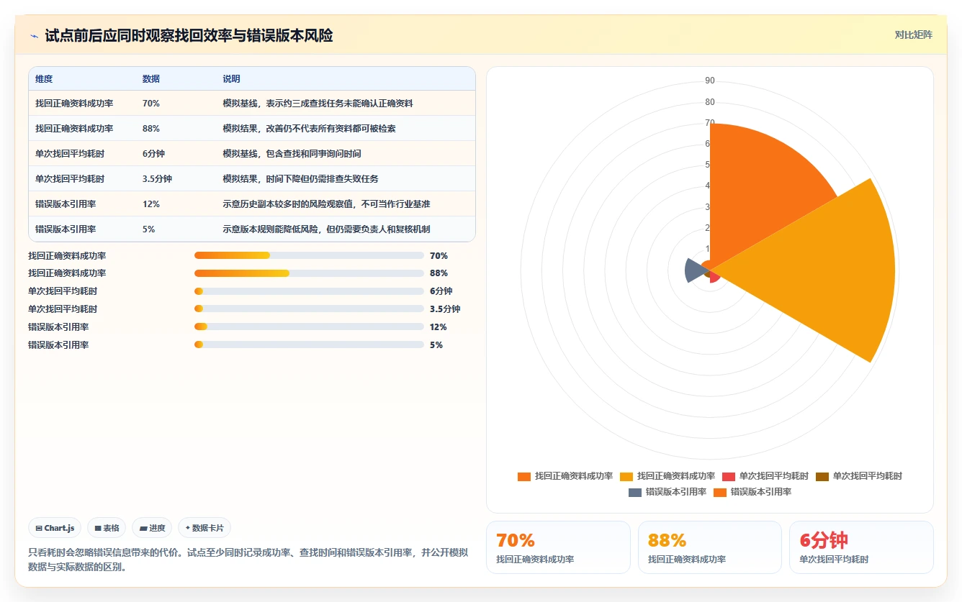Click the 12% value in the table
Viewport: 962px width, 602px height.
coord(151,204)
